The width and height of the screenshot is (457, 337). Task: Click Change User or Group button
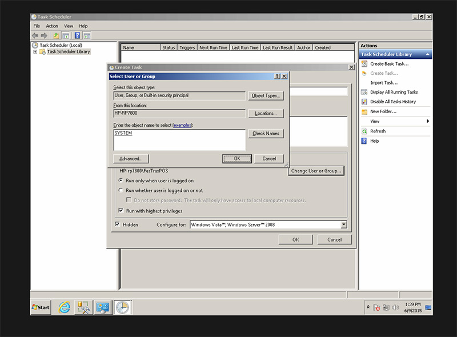316,171
